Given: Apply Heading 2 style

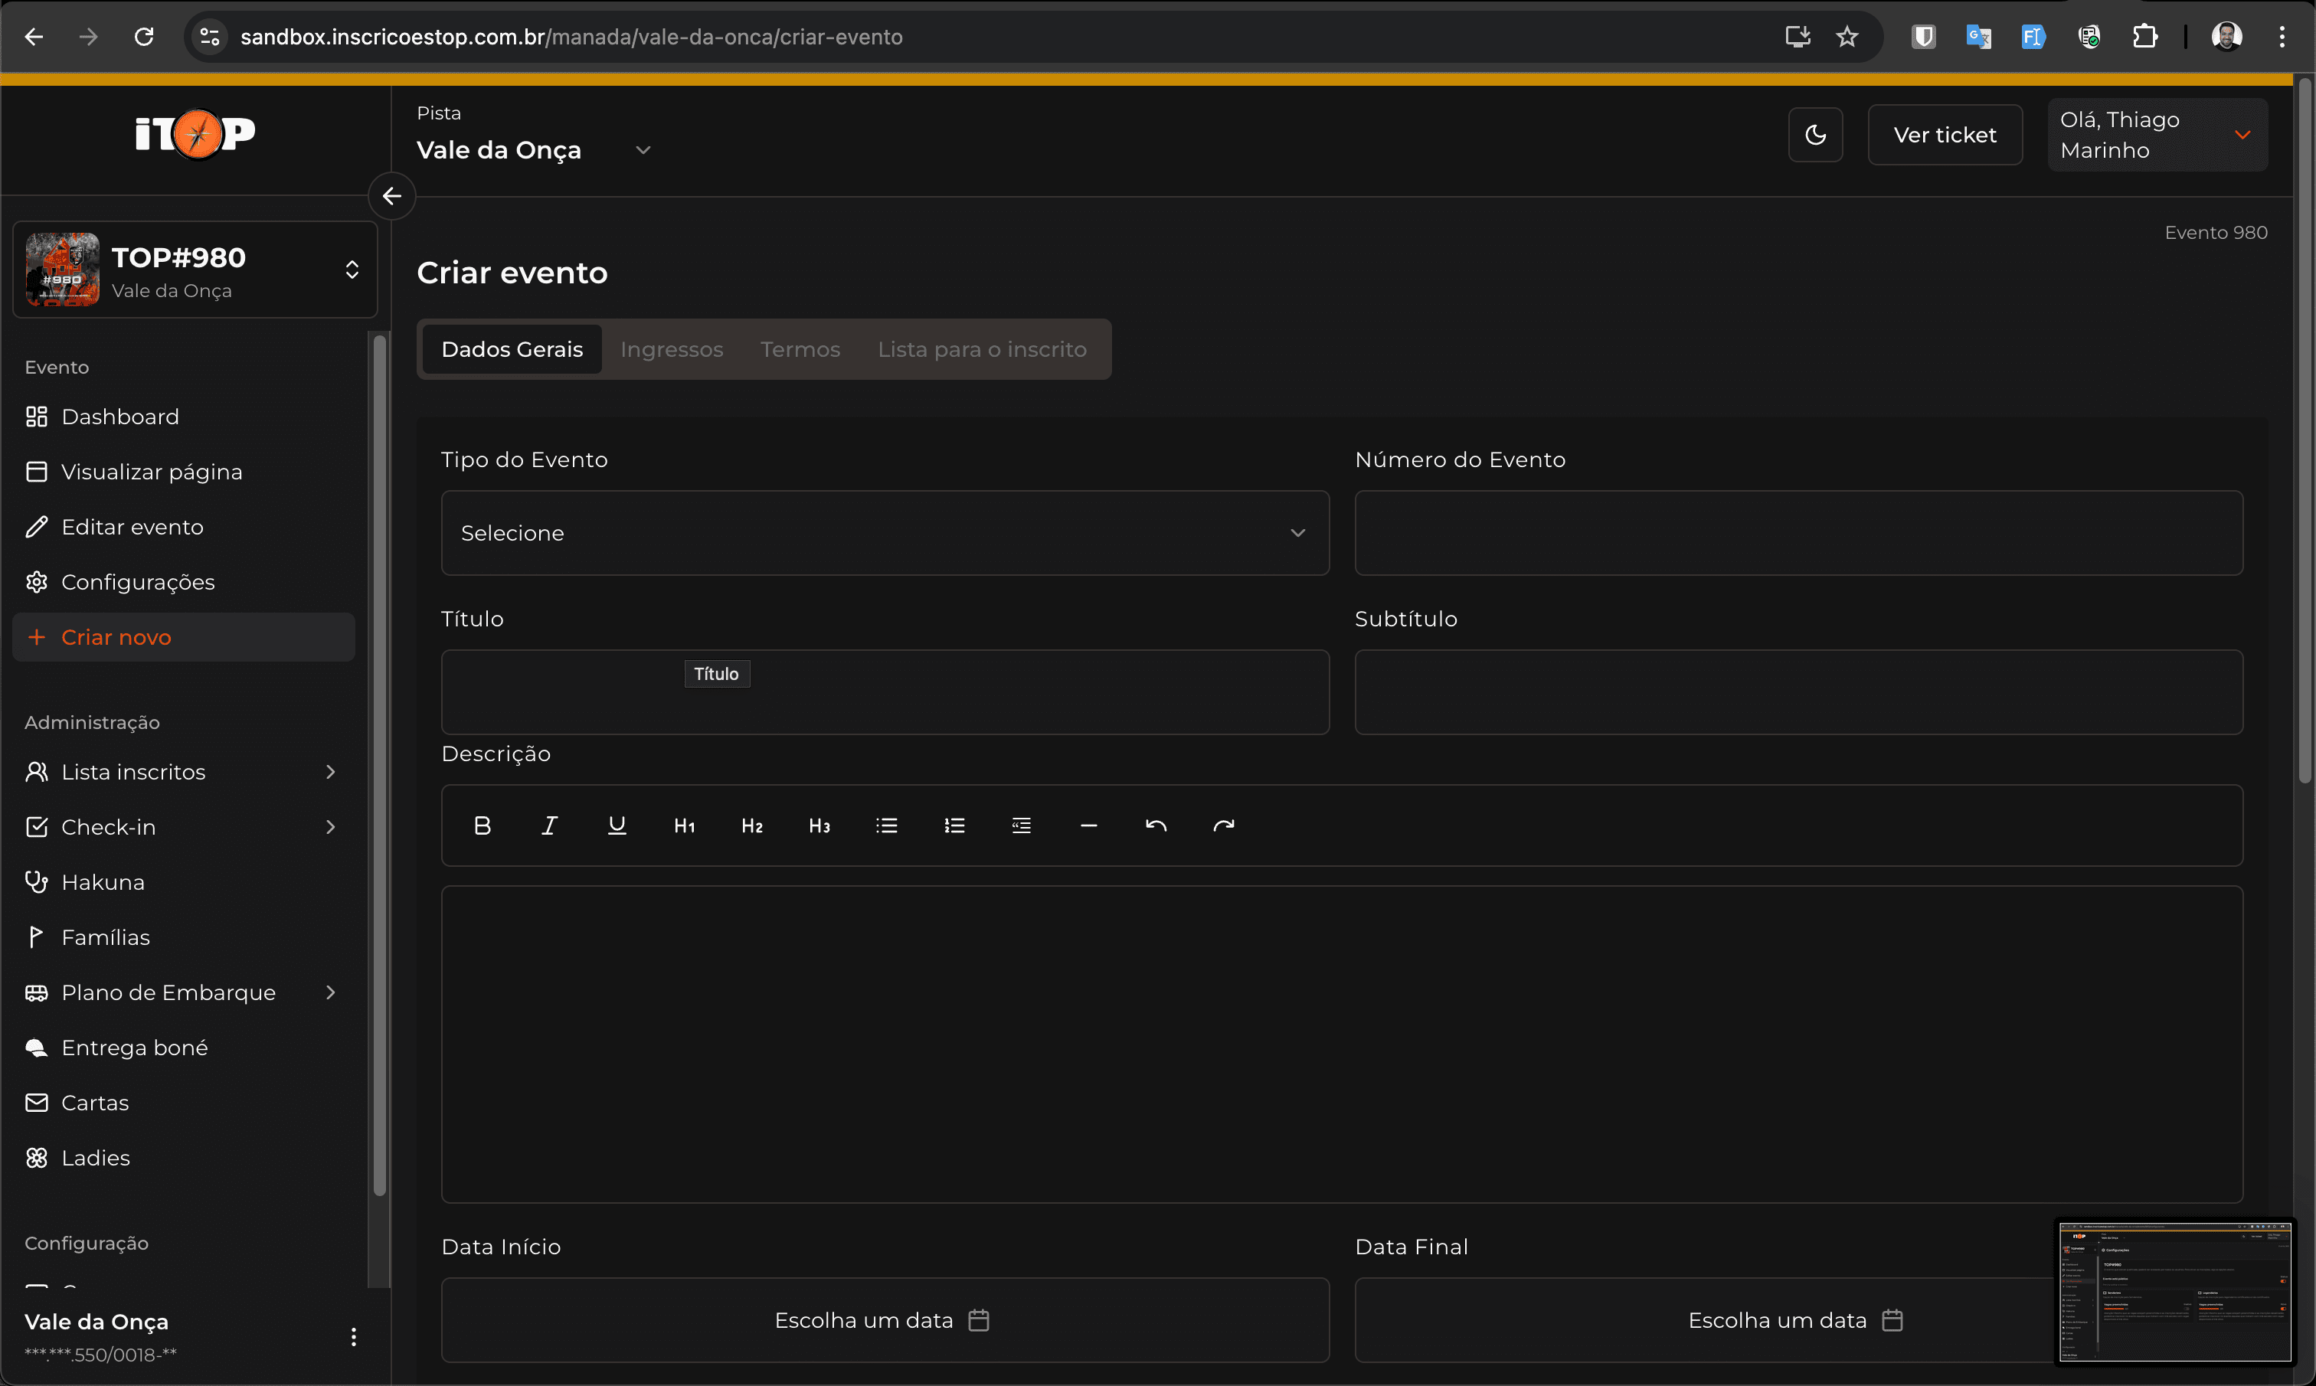Looking at the screenshot, I should 752,825.
